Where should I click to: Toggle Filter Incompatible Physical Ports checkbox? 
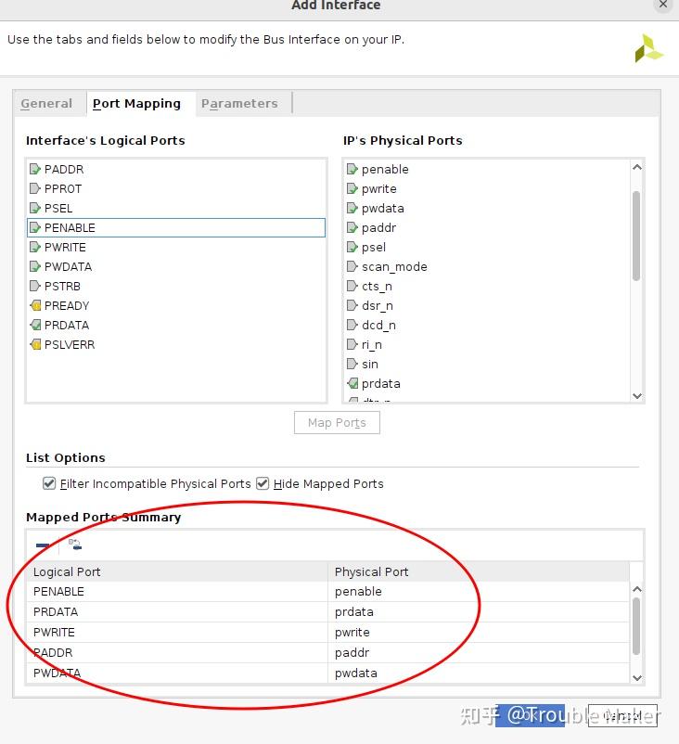tap(49, 483)
